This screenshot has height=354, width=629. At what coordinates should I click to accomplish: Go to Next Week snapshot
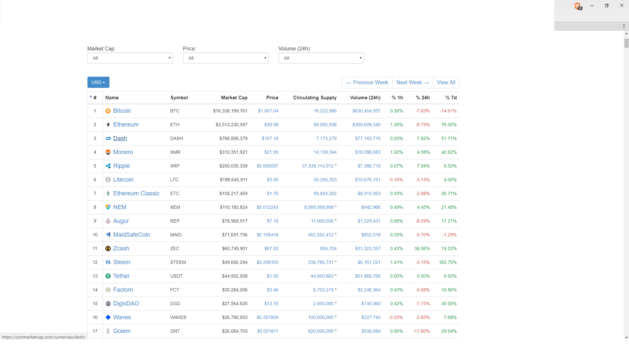coord(412,83)
